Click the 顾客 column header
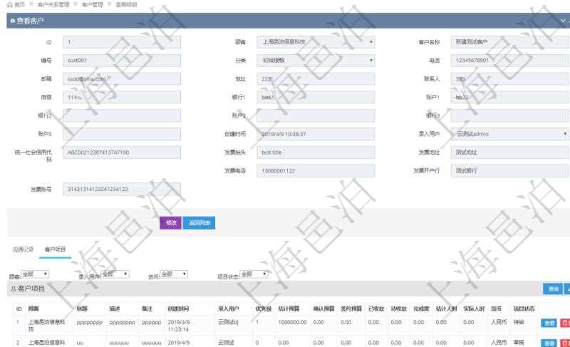 click(33, 309)
